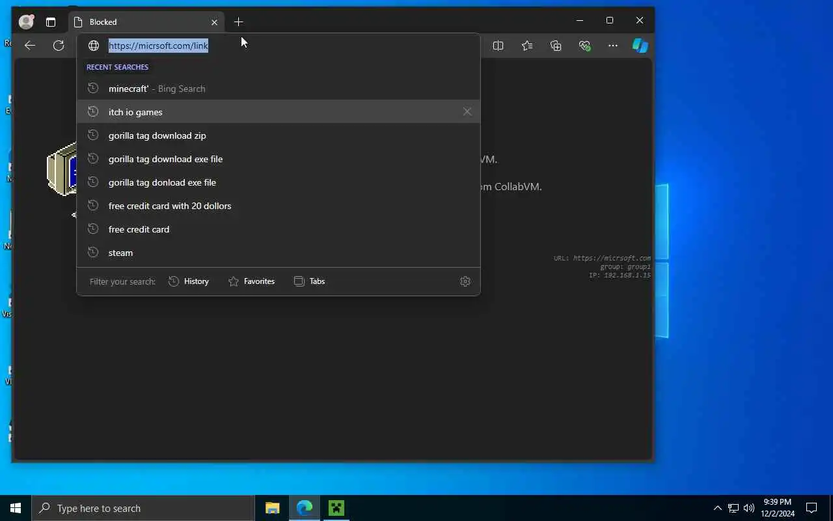Select gorilla tag donload exe file suggestion
The image size is (833, 521).
279,182
